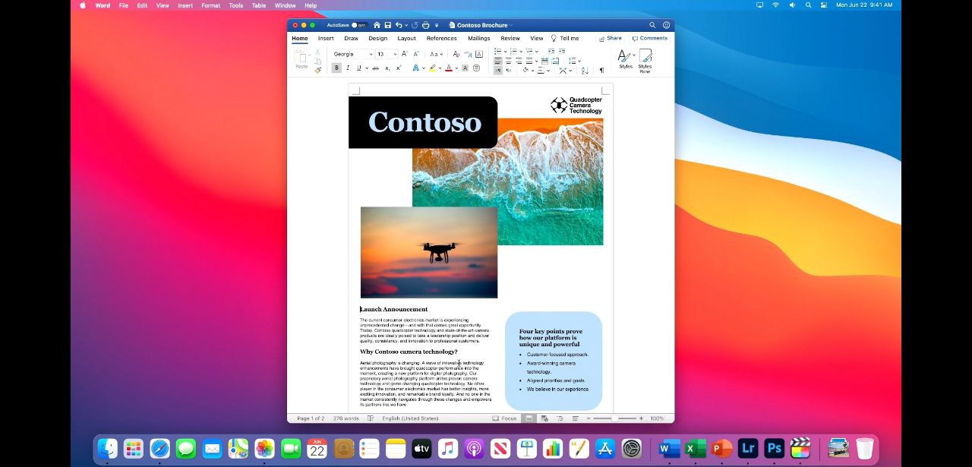This screenshot has width=972, height=467.
Task: Expand the Quick Access Toolbar customize arrow
Action: [437, 25]
